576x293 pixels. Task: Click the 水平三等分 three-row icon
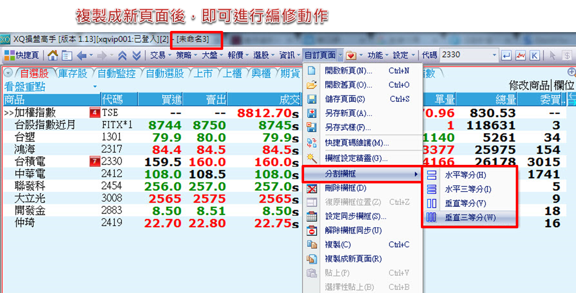click(432, 190)
